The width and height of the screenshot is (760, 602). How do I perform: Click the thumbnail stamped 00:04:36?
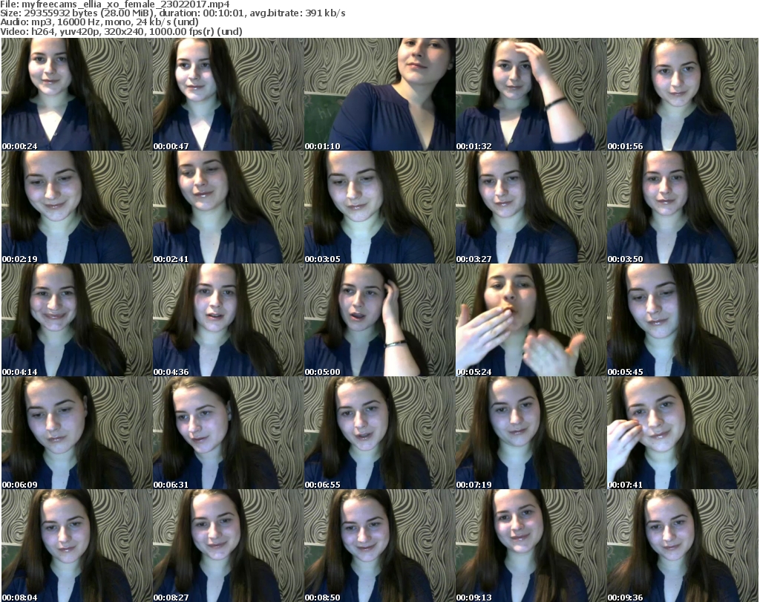point(228,320)
